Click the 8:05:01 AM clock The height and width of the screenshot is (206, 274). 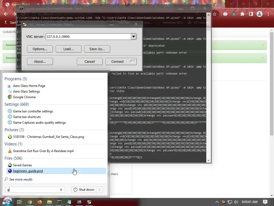click(250, 202)
